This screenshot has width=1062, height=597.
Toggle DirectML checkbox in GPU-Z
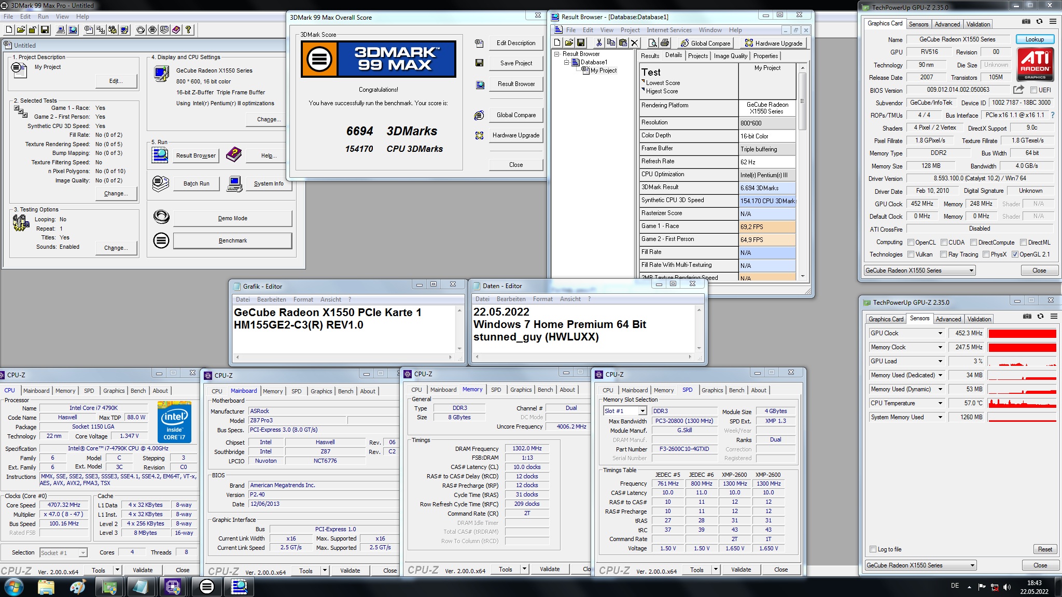pos(1023,242)
